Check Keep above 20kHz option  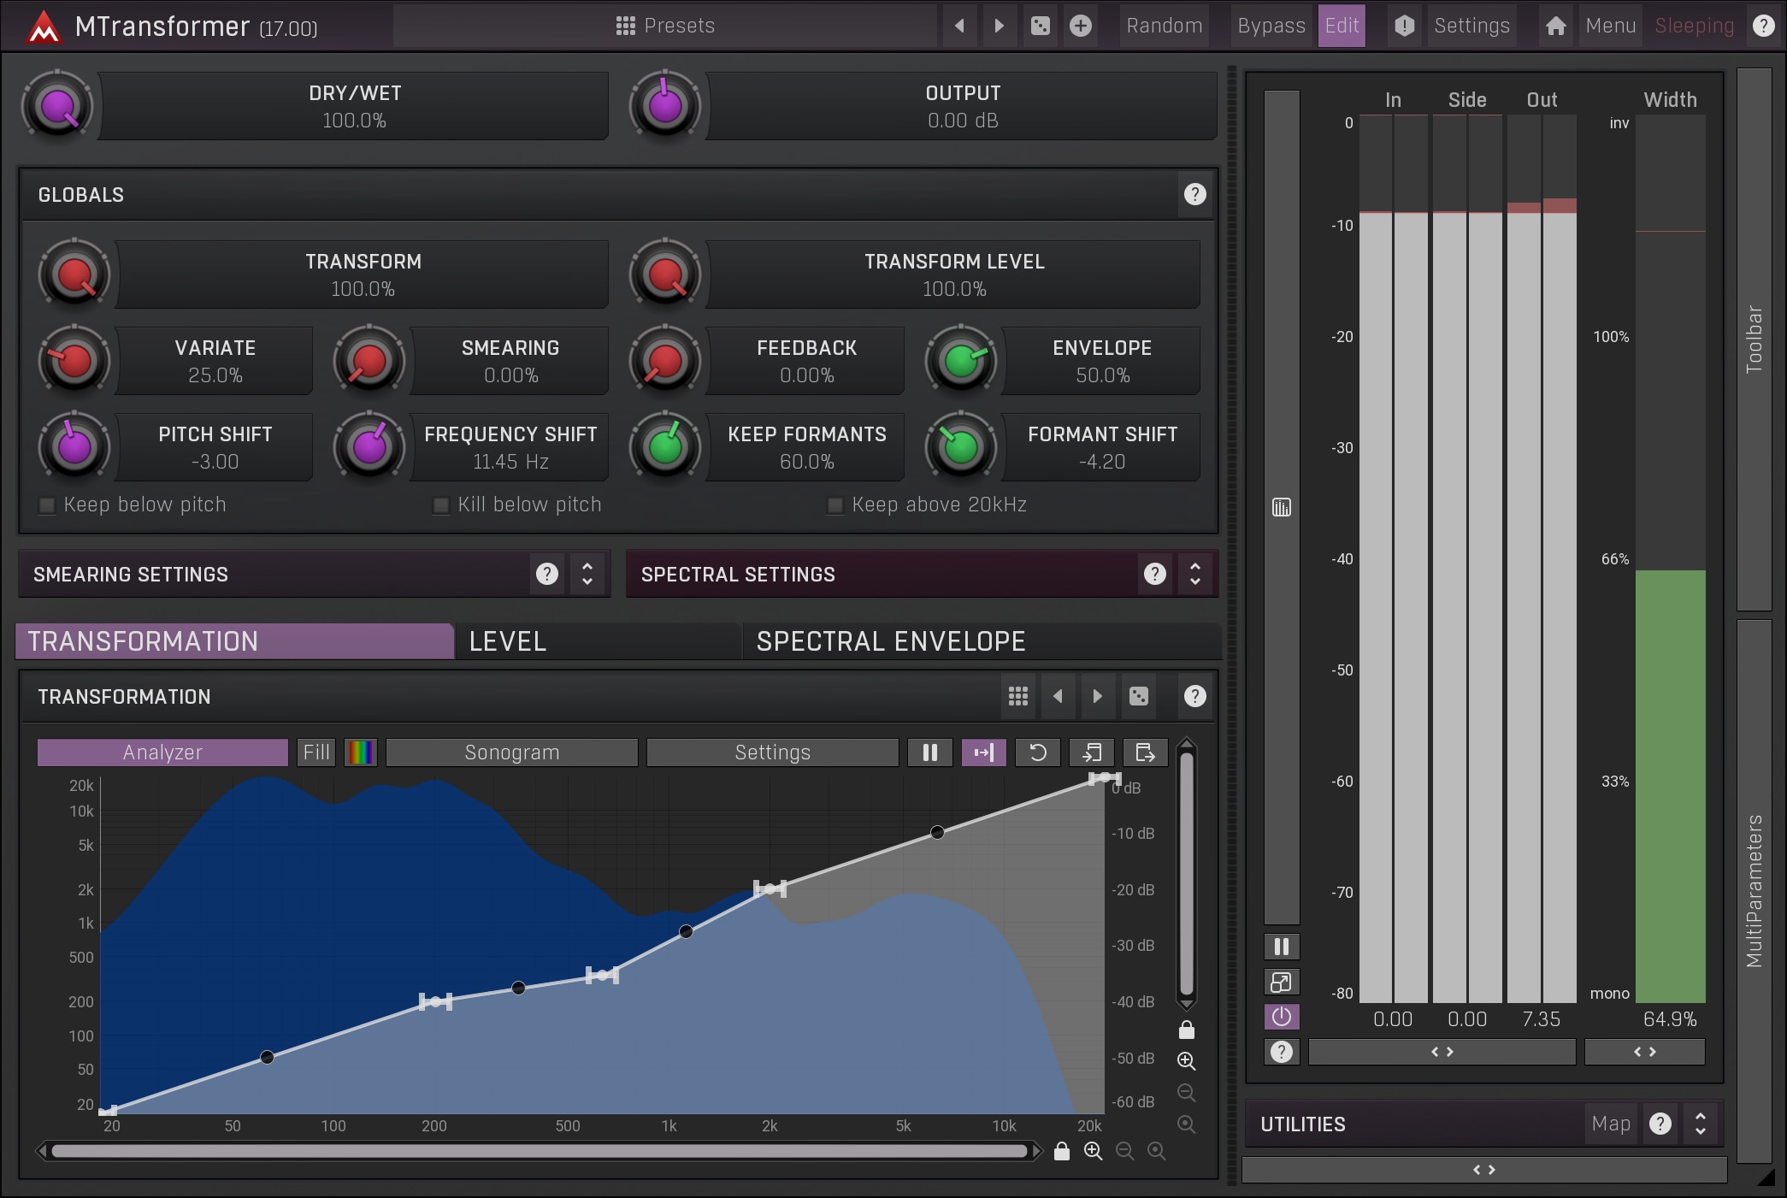[835, 505]
